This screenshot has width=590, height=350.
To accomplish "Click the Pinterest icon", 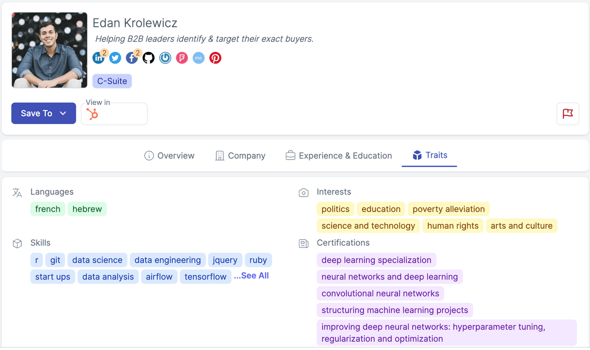I will coord(215,58).
